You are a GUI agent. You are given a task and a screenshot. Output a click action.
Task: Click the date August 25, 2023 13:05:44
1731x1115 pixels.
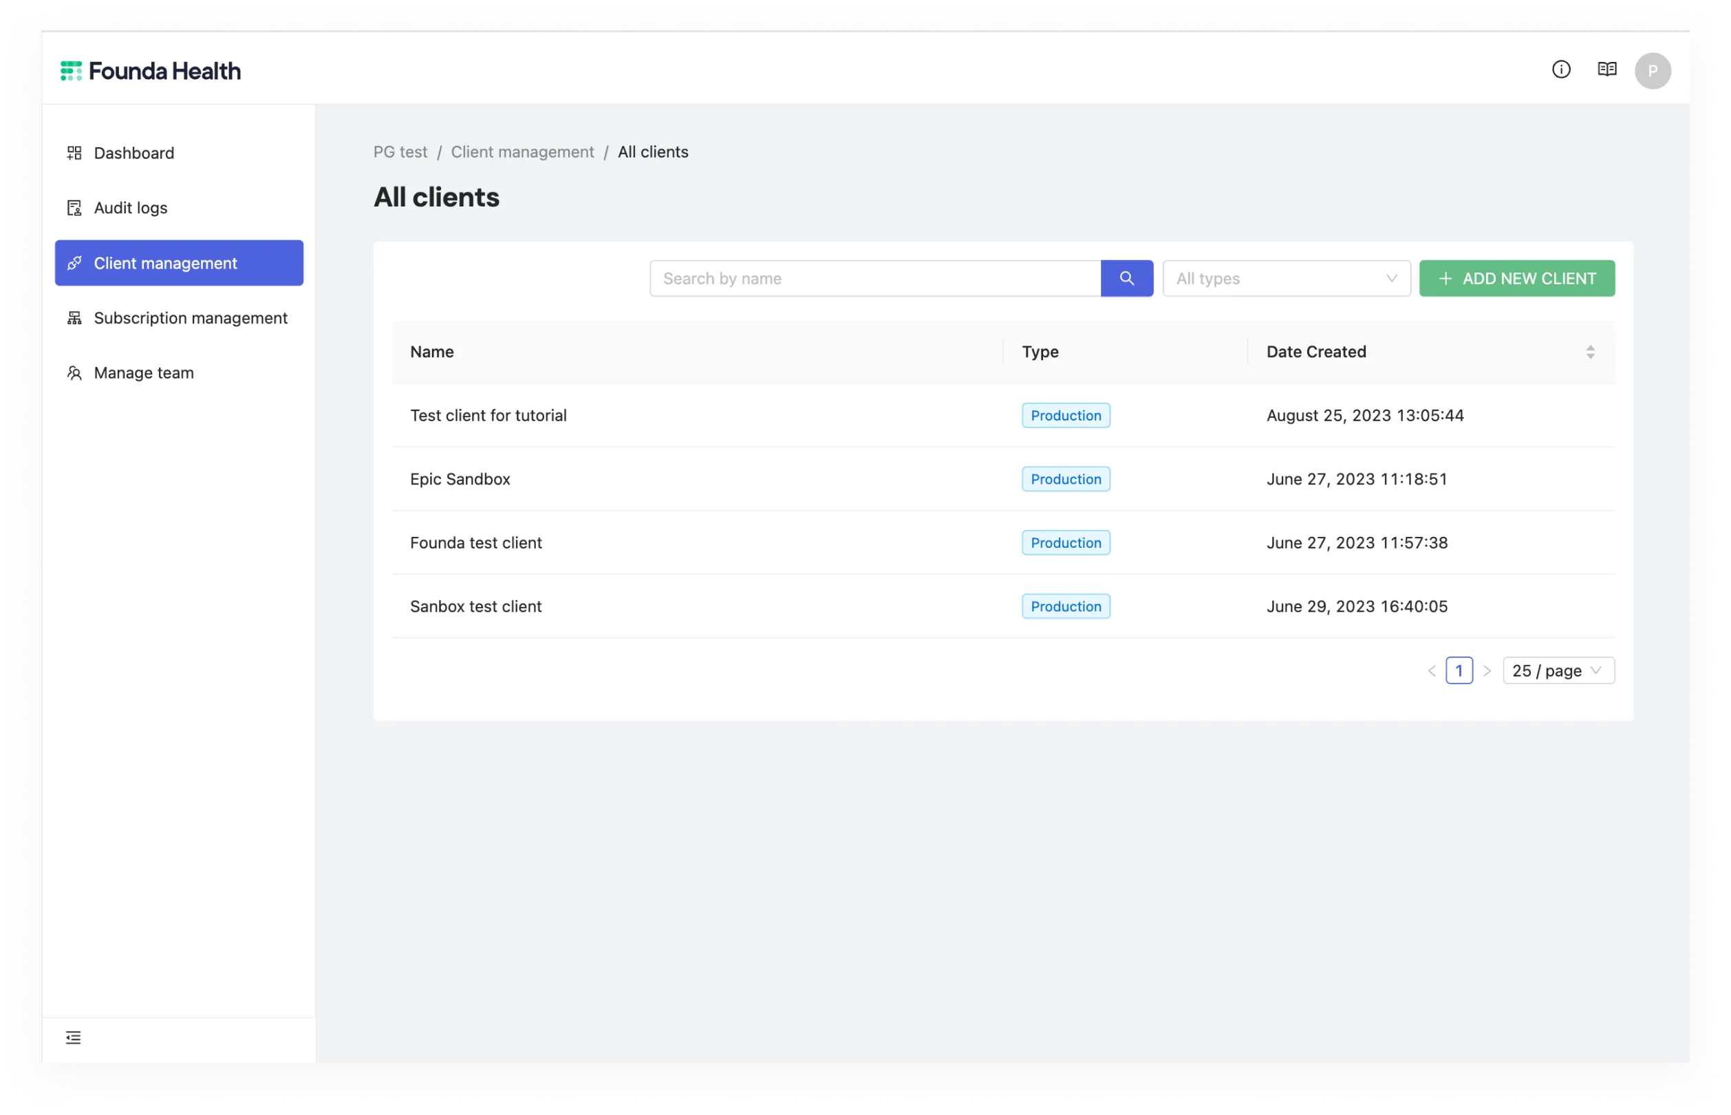[1365, 416]
